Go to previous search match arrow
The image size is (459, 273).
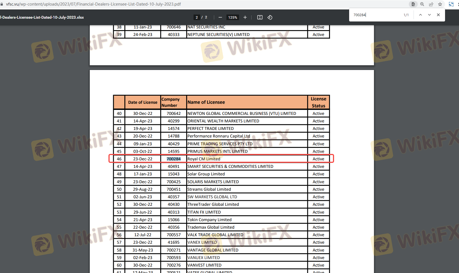coord(421,15)
